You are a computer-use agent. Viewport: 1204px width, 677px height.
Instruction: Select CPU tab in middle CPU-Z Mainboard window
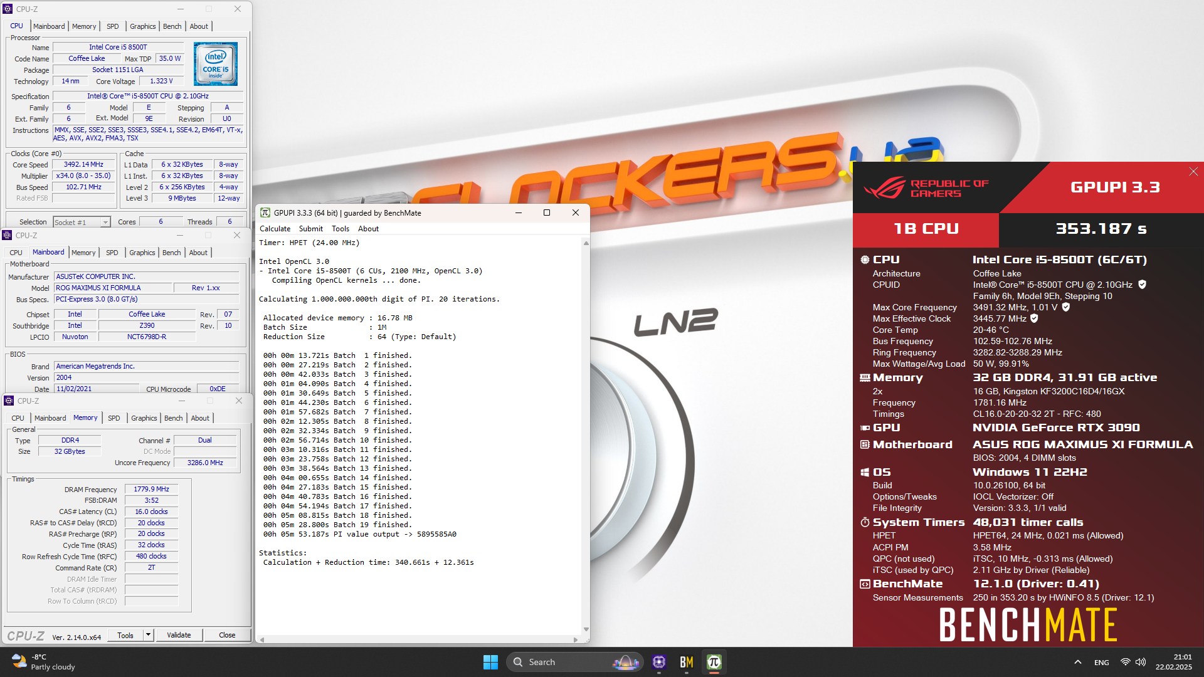tap(16, 253)
